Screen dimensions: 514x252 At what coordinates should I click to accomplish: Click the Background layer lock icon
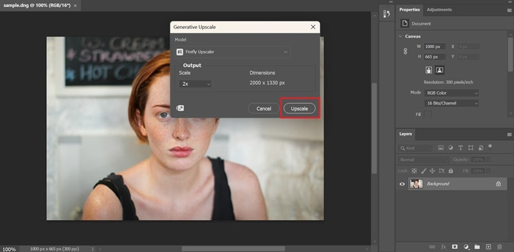pos(499,184)
